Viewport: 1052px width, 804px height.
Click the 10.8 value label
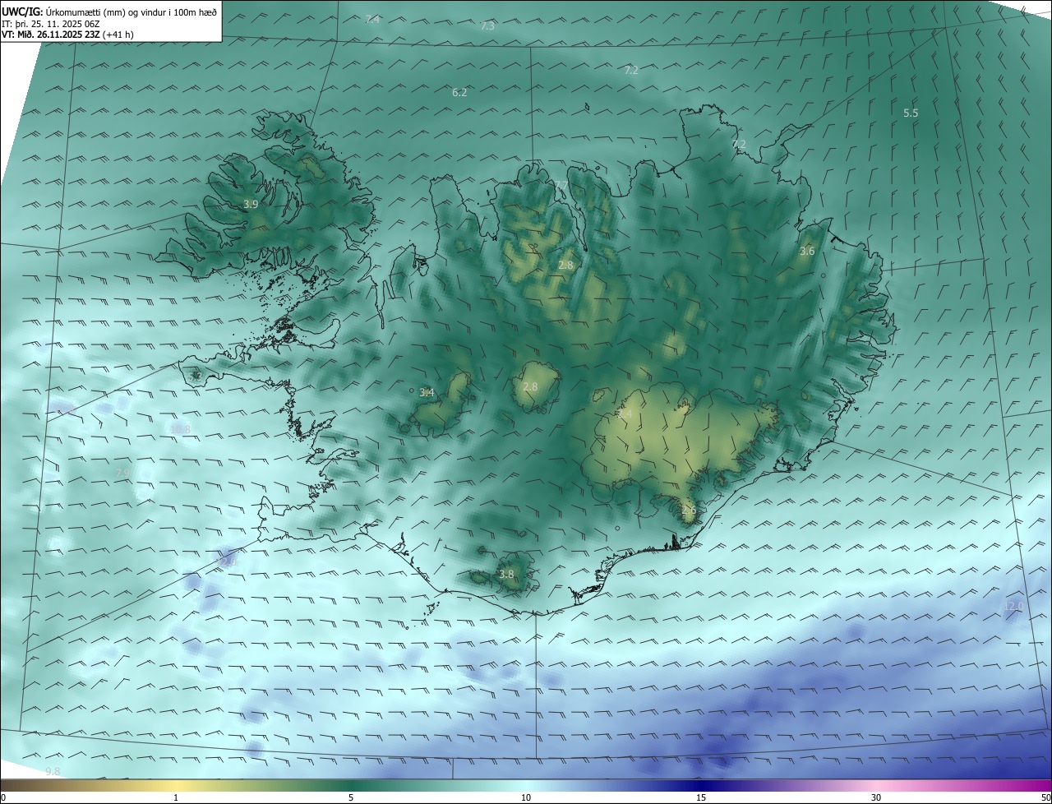click(180, 429)
